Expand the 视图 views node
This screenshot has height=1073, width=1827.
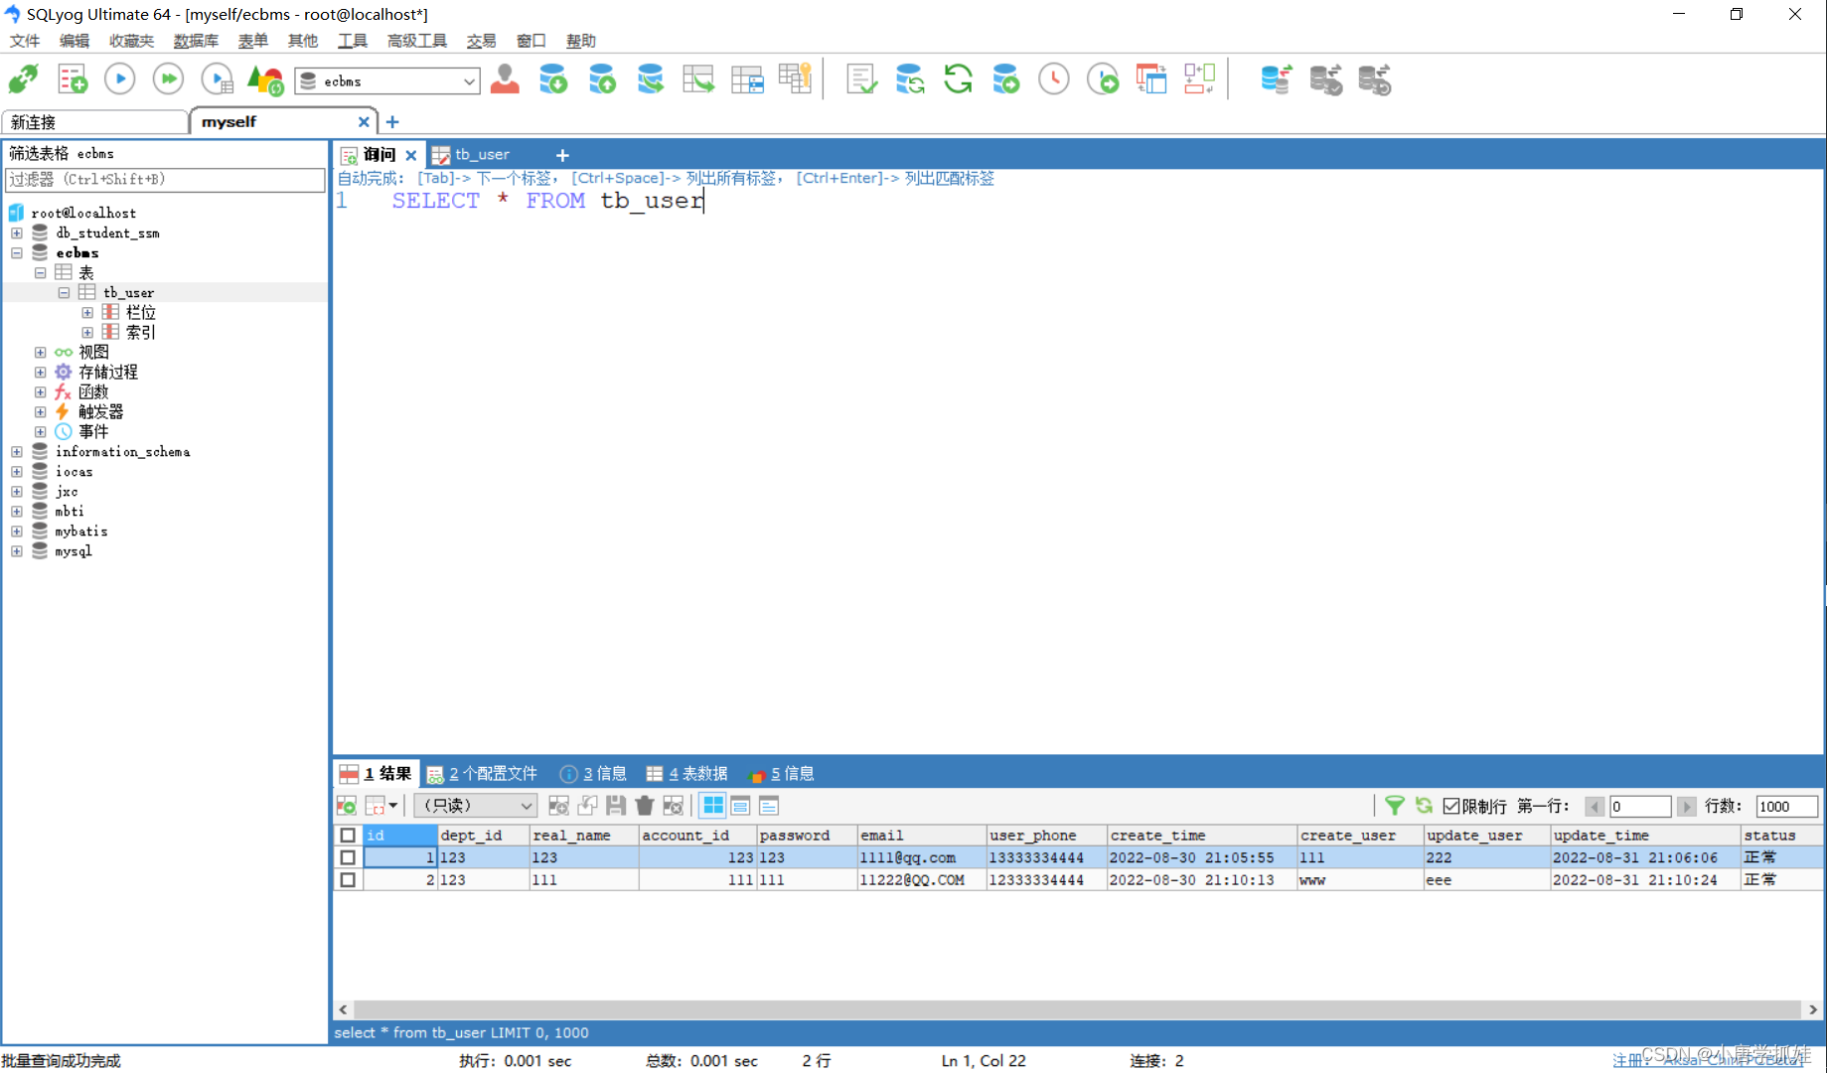pos(41,353)
